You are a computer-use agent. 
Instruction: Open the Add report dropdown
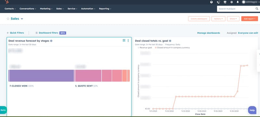(250, 19)
